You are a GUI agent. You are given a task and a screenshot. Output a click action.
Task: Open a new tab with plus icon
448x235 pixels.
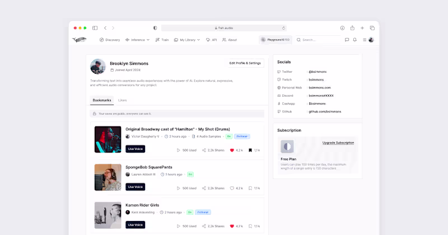click(362, 28)
